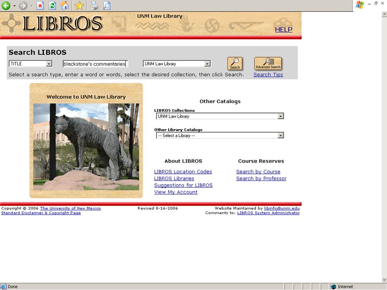The height and width of the screenshot is (290, 387).
Task: Click the 'Search LIBROS' heading text
Action: point(37,52)
